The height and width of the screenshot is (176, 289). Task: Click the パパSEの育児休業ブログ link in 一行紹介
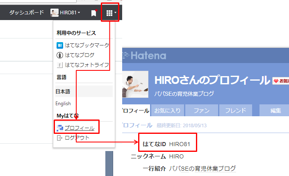click(x=203, y=169)
